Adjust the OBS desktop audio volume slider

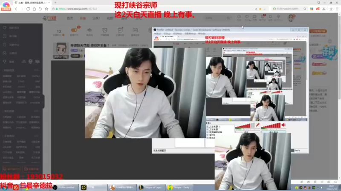pos(271,125)
